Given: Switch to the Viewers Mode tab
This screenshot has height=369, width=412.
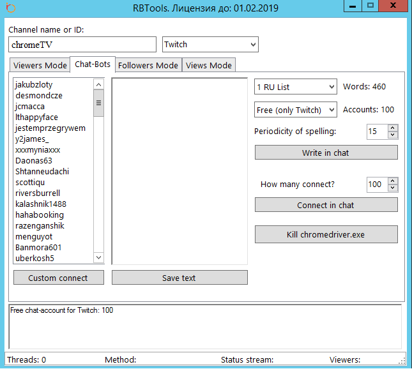Looking at the screenshot, I should tap(40, 65).
